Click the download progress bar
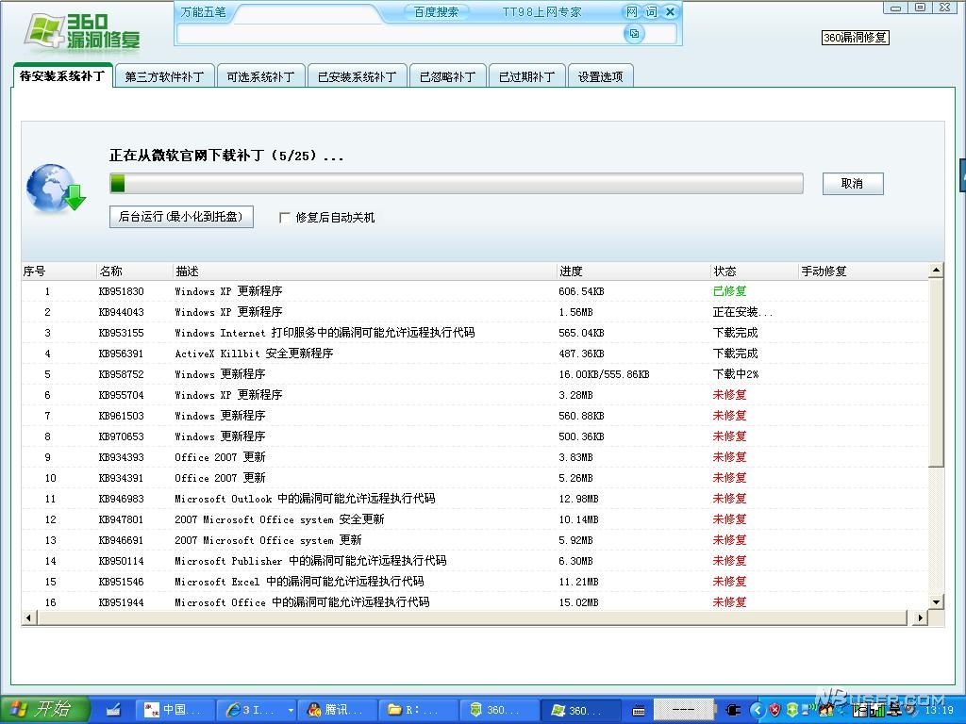The width and height of the screenshot is (966, 724). (456, 184)
